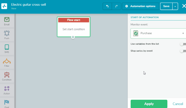Undo the last change

click(107, 6)
